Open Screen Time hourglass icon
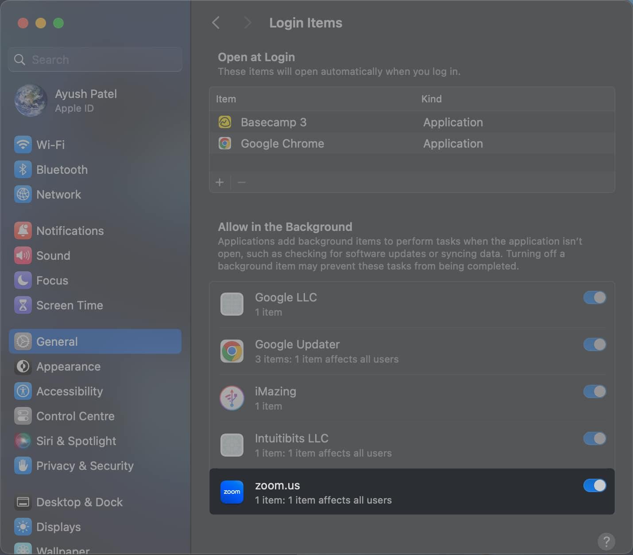The width and height of the screenshot is (633, 555). coord(23,305)
